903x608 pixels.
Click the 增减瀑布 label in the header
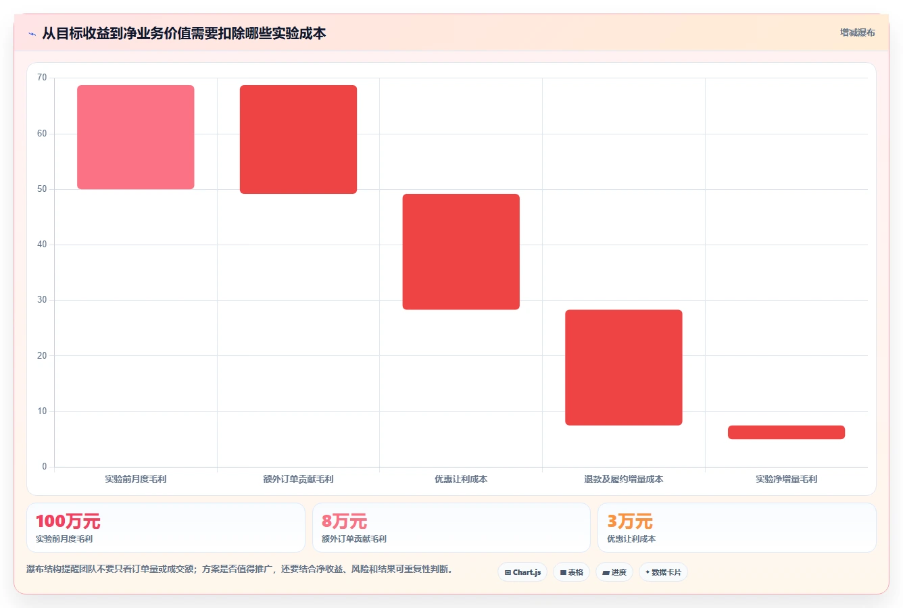(x=857, y=32)
